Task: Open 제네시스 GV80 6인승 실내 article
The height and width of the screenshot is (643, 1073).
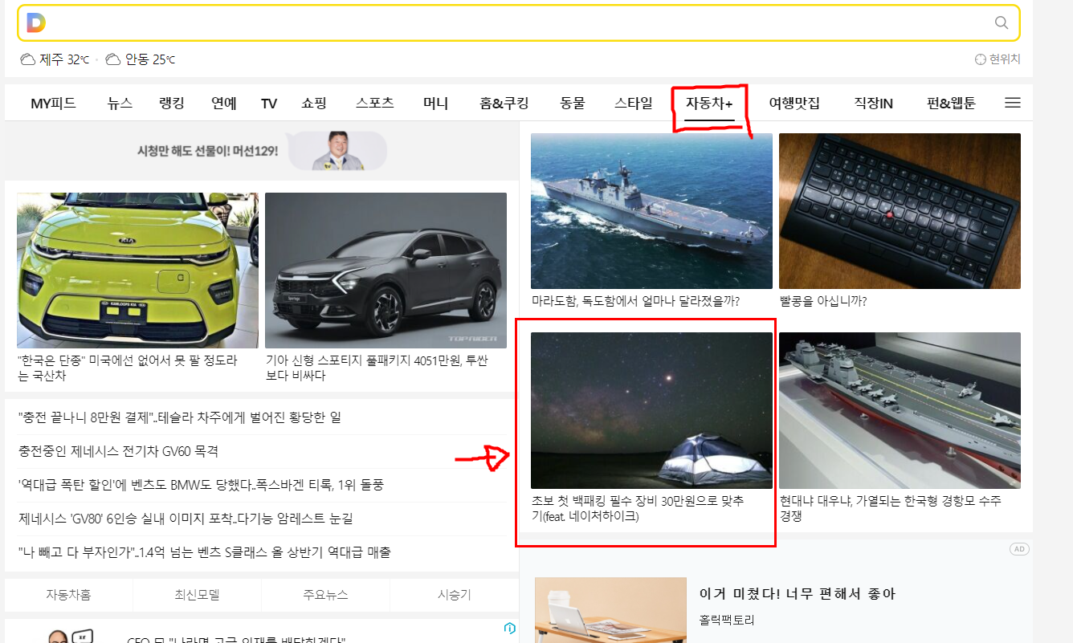Action: point(186,519)
